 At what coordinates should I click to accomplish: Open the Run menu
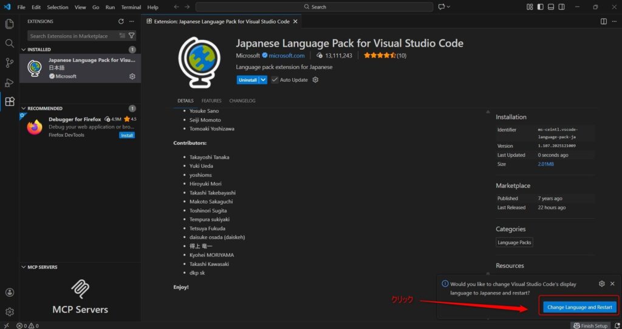click(x=111, y=7)
